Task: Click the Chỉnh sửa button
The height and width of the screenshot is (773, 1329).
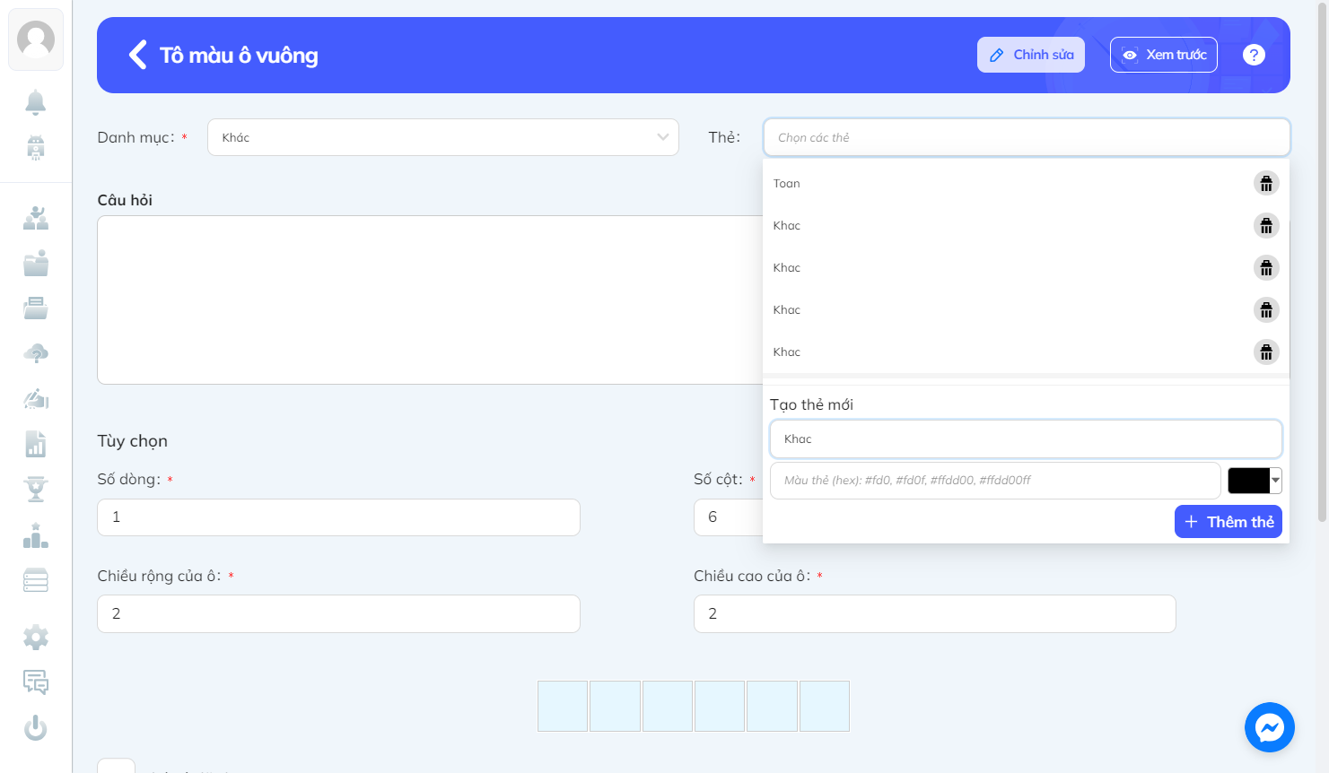Action: point(1031,55)
